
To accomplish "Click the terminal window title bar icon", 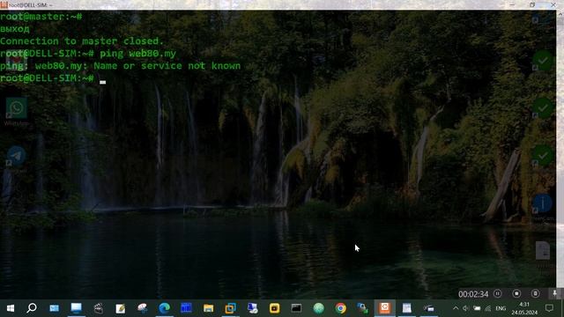I will pos(4,4).
